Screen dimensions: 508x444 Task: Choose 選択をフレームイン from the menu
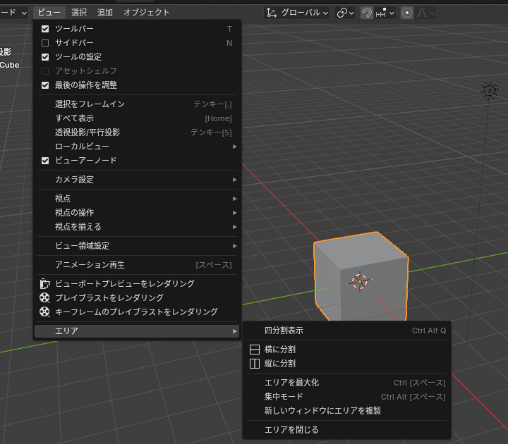pyautogui.click(x=137, y=104)
